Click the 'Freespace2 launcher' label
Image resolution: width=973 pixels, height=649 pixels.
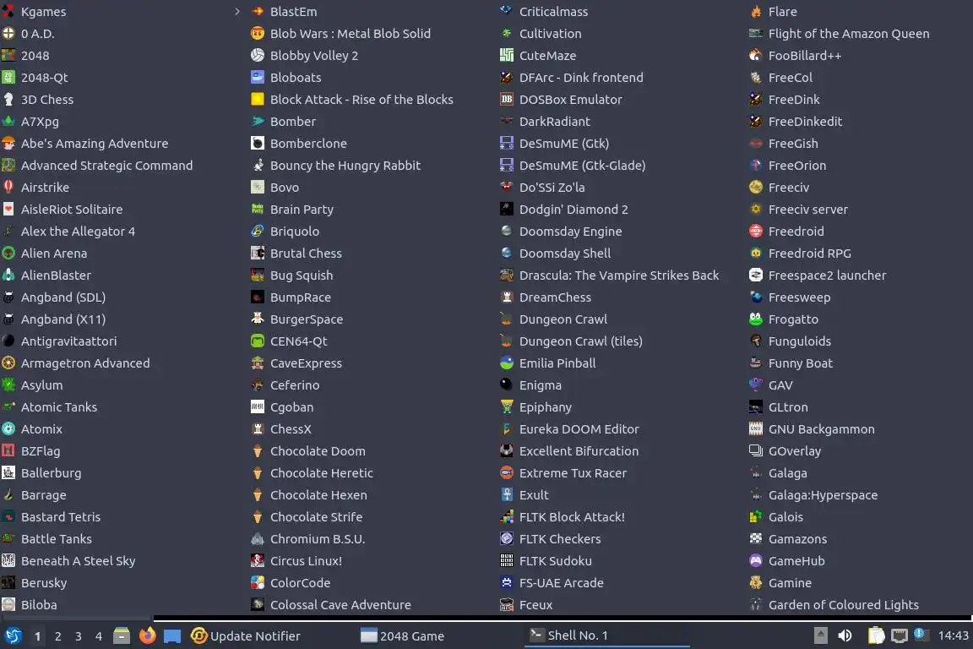click(827, 275)
